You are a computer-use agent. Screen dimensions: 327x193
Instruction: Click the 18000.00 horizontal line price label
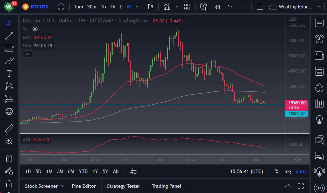tap(297, 113)
